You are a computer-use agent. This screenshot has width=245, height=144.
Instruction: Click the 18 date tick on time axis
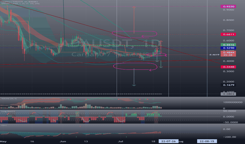153,141
